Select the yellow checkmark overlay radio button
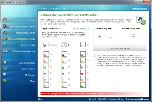 [x=69, y=79]
